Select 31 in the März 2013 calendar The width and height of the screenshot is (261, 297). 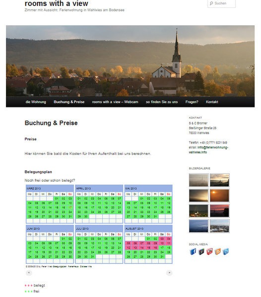[x=70, y=216]
